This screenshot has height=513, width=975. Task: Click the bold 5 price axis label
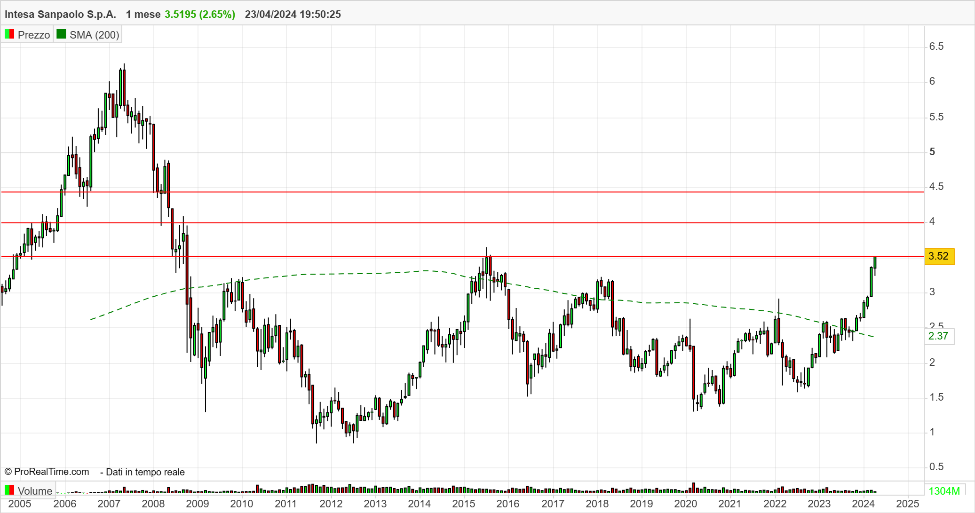[932, 152]
